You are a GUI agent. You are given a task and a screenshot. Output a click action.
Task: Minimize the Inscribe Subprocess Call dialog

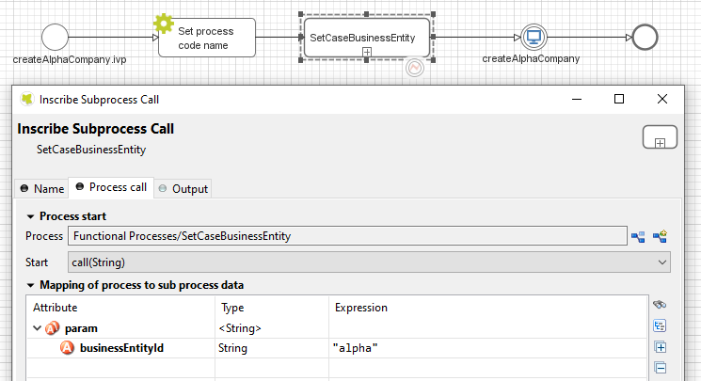pos(577,99)
